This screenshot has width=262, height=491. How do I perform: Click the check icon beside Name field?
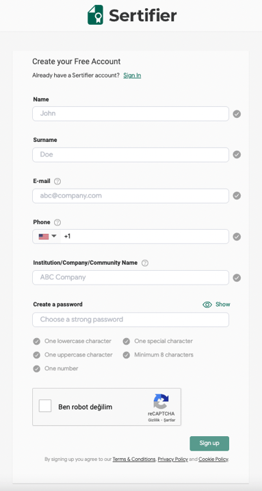tap(237, 114)
